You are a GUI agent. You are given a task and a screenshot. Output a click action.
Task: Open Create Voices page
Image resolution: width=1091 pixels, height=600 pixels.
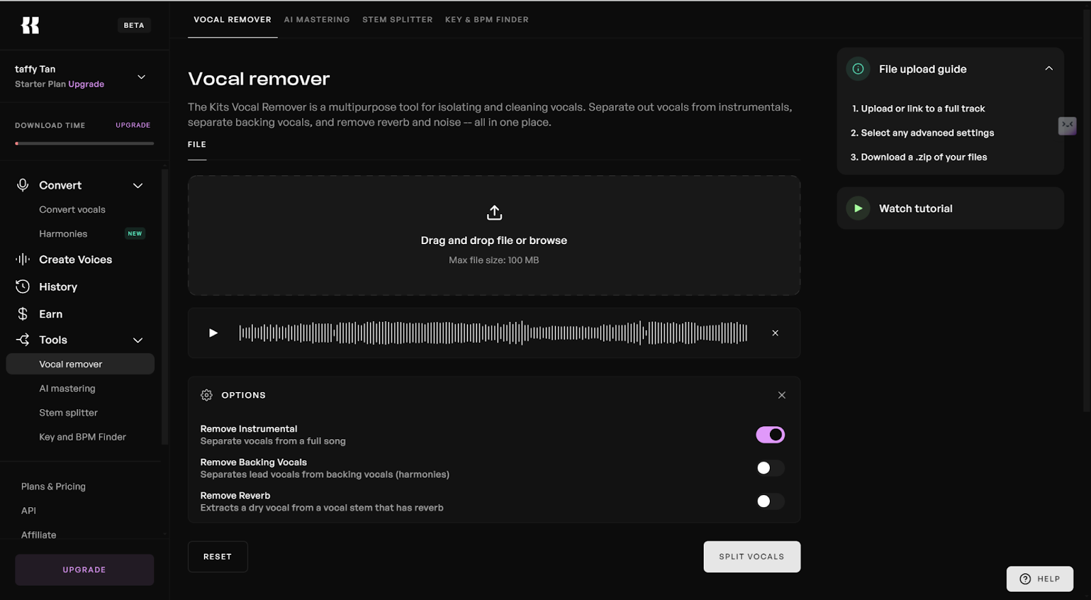76,259
